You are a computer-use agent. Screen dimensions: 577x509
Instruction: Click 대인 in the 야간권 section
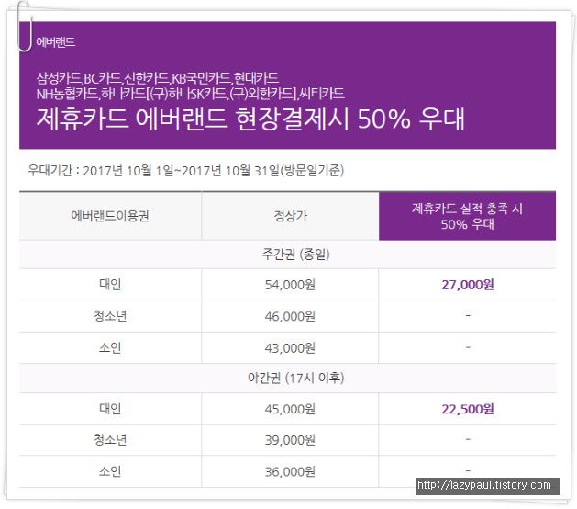(110, 408)
